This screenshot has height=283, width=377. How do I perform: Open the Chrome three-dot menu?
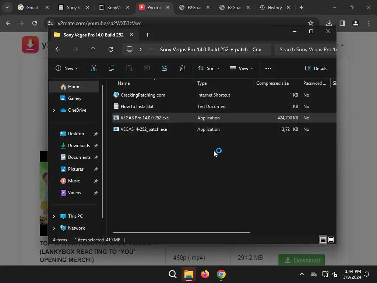point(369,23)
